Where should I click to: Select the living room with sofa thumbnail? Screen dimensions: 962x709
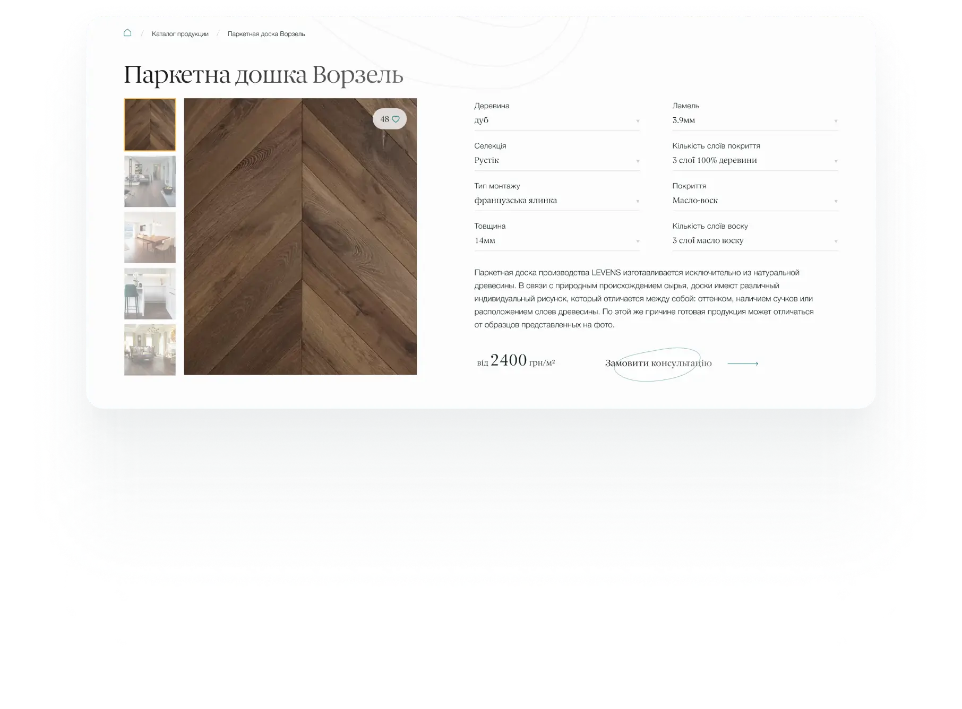(150, 181)
